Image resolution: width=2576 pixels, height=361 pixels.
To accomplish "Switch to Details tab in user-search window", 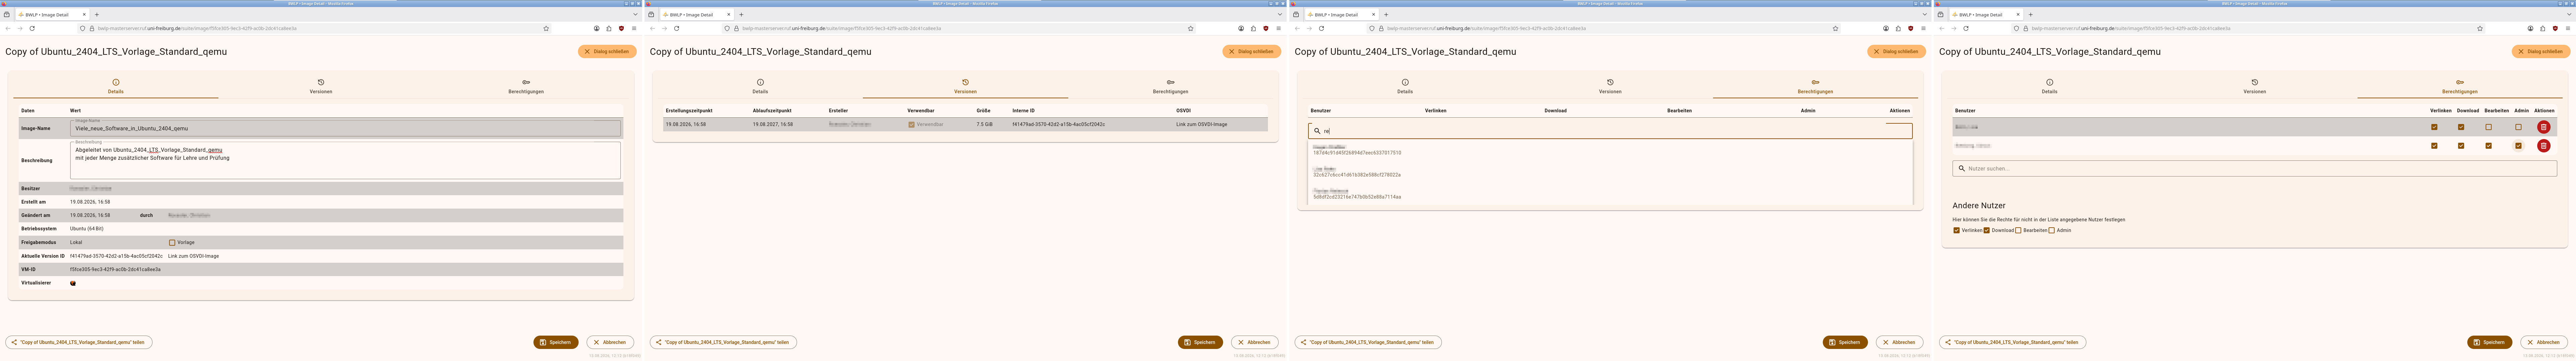I will tap(1405, 87).
